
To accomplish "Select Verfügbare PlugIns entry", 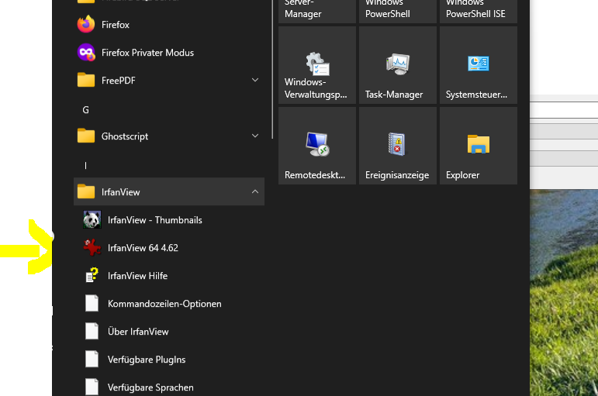I will click(146, 360).
